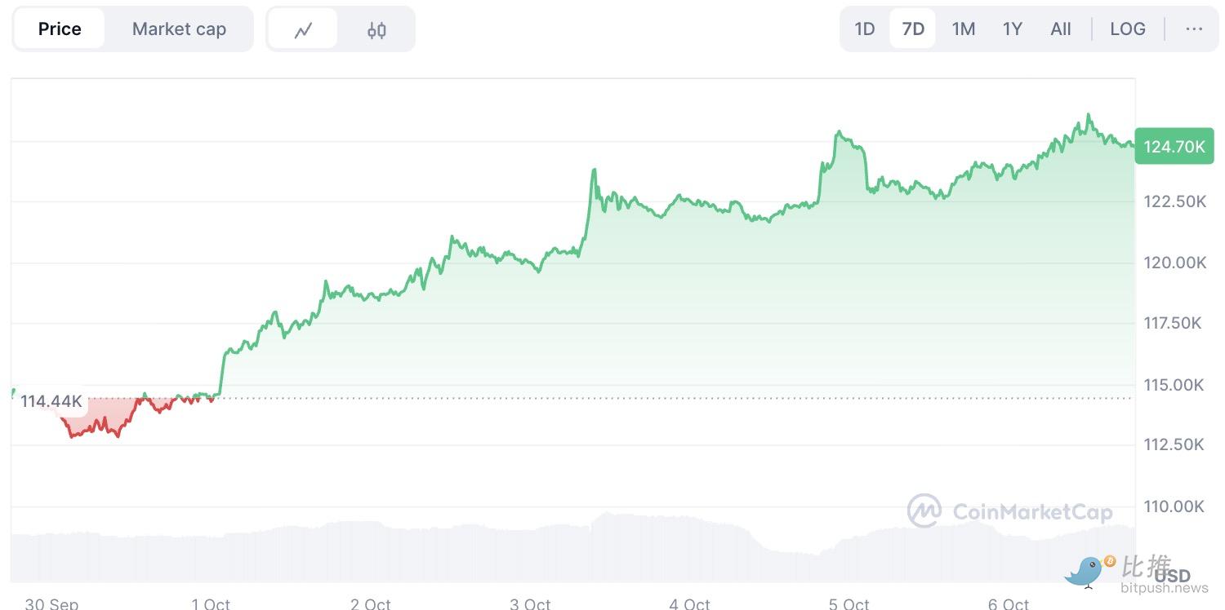1225x610 pixels.
Task: Choose the 1M time range
Action: 963,29
